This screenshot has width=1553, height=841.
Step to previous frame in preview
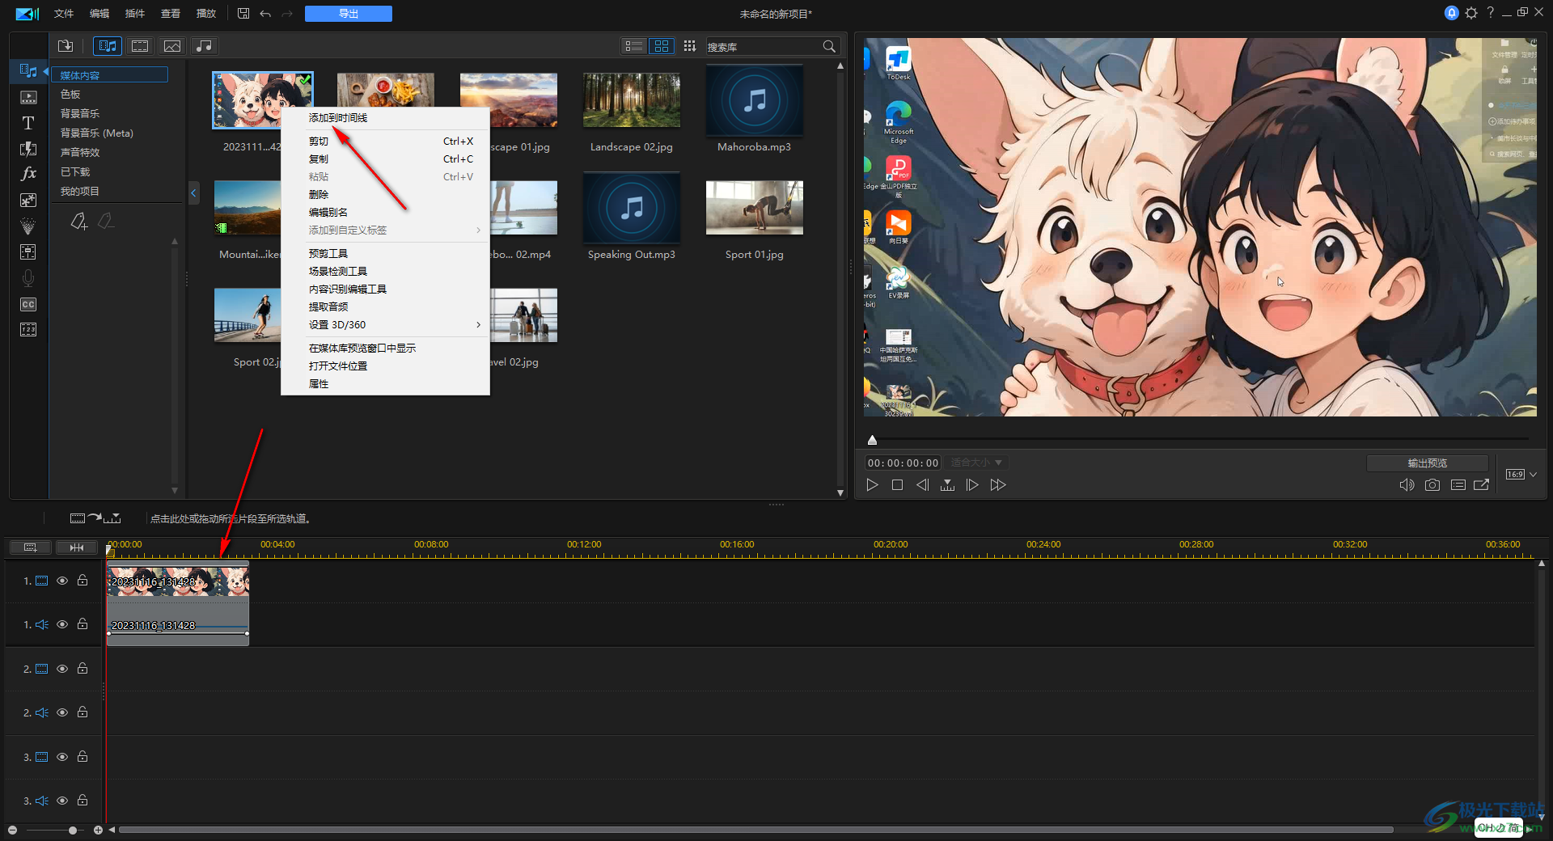[x=922, y=485]
